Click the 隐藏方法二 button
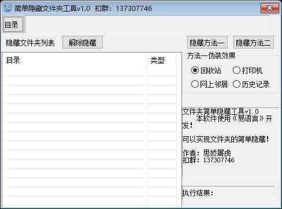 tap(254, 42)
